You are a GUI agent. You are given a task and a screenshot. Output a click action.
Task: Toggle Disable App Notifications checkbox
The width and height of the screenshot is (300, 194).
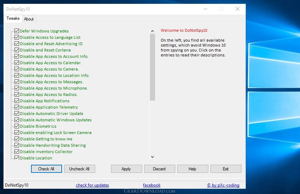coord(17,101)
